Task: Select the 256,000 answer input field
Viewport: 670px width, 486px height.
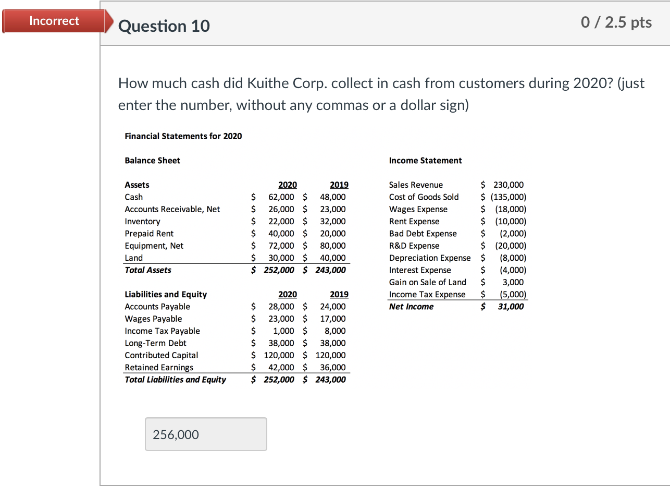Action: click(x=205, y=434)
